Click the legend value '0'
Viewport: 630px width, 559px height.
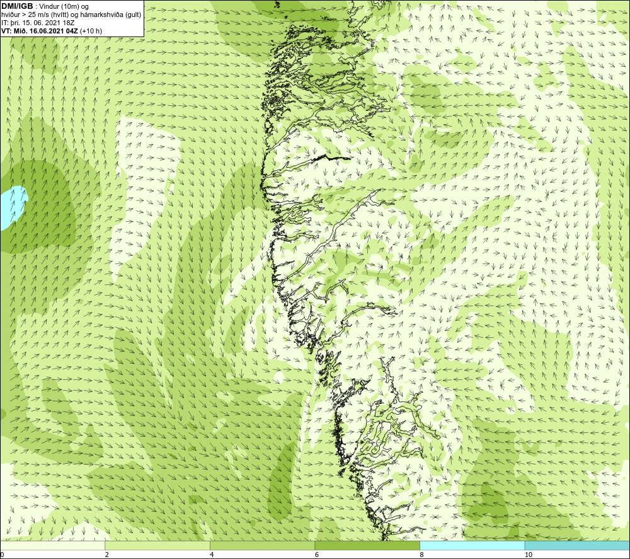[x=2, y=555]
